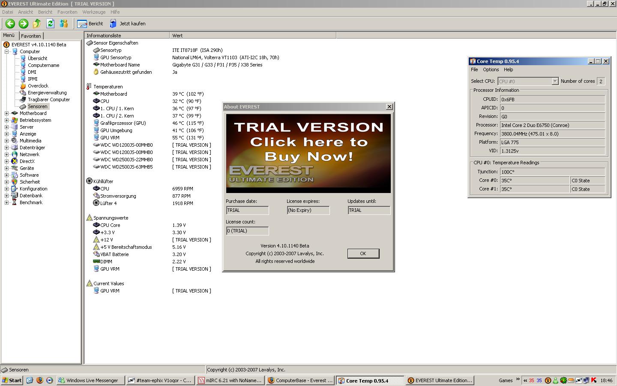Open the File menu in Core Temp
The height and width of the screenshot is (386, 617).
pyautogui.click(x=474, y=69)
